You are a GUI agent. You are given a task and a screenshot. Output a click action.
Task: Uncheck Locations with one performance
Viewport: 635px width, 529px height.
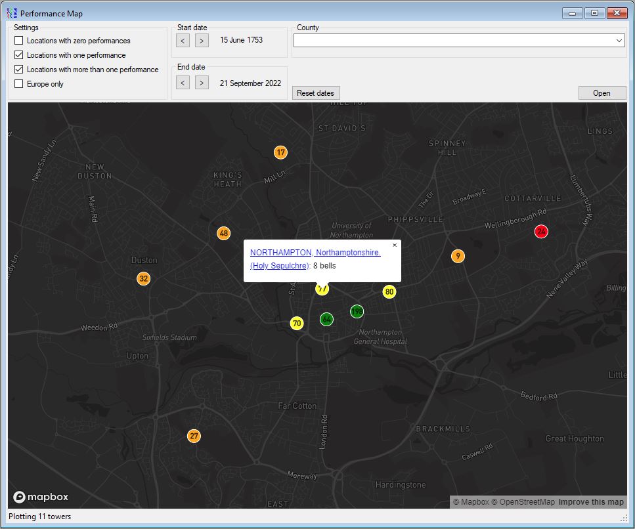[x=19, y=55]
